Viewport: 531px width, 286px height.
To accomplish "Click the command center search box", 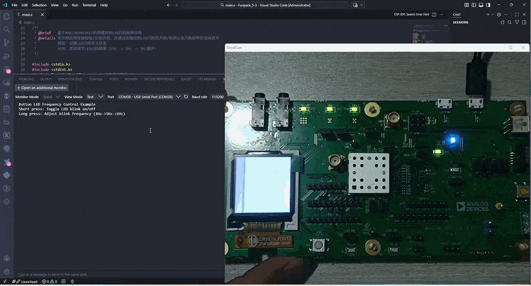I will pyautogui.click(x=265, y=5).
